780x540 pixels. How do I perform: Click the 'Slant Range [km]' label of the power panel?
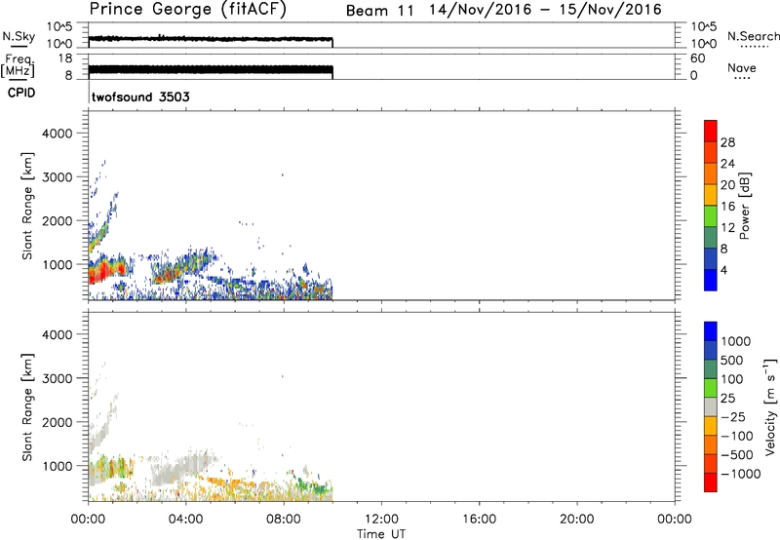(27, 206)
